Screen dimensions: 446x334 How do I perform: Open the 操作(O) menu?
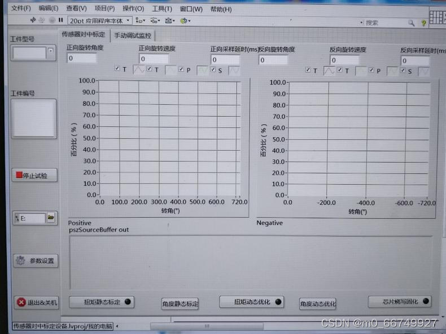(133, 9)
